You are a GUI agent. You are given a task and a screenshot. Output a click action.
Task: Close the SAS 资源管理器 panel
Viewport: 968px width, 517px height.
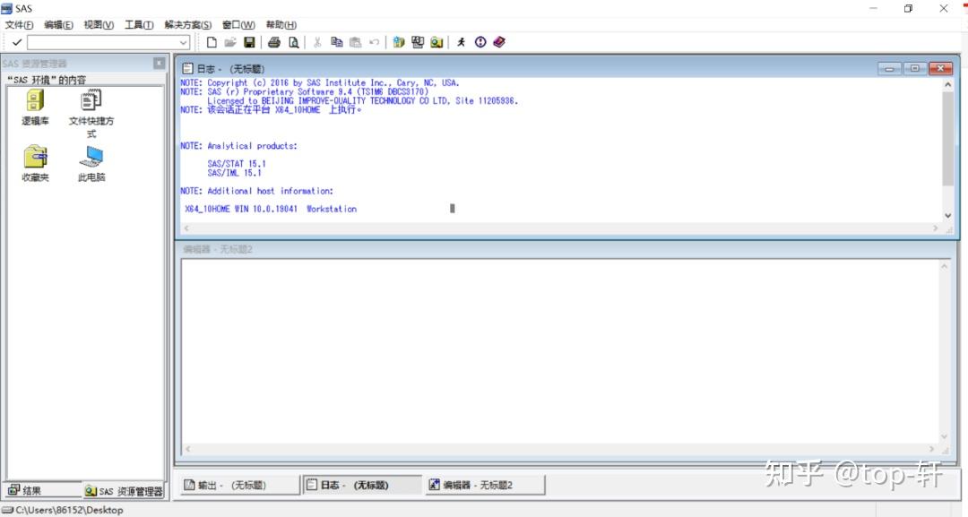pos(160,63)
